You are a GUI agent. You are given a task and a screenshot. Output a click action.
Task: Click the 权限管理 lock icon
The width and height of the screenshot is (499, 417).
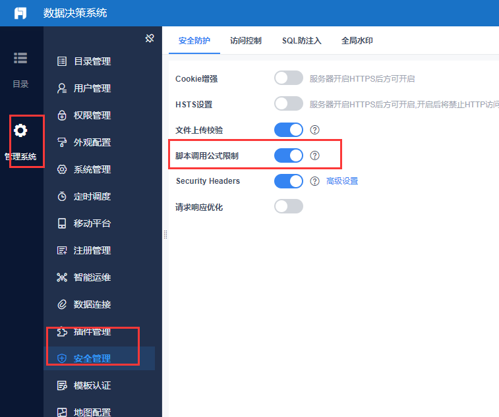(62, 115)
